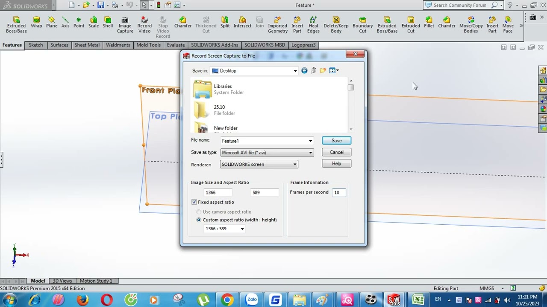
Task: Click the image height field showing 589
Action: click(x=265, y=193)
